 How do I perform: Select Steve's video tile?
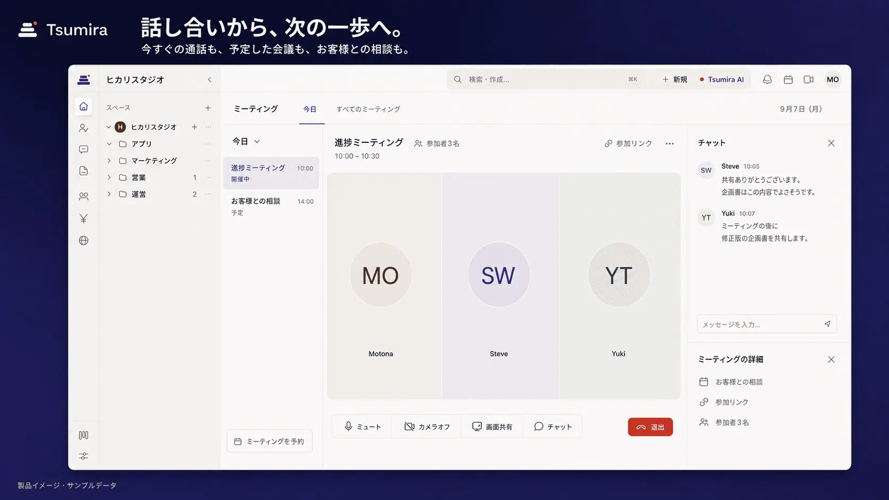pos(500,286)
